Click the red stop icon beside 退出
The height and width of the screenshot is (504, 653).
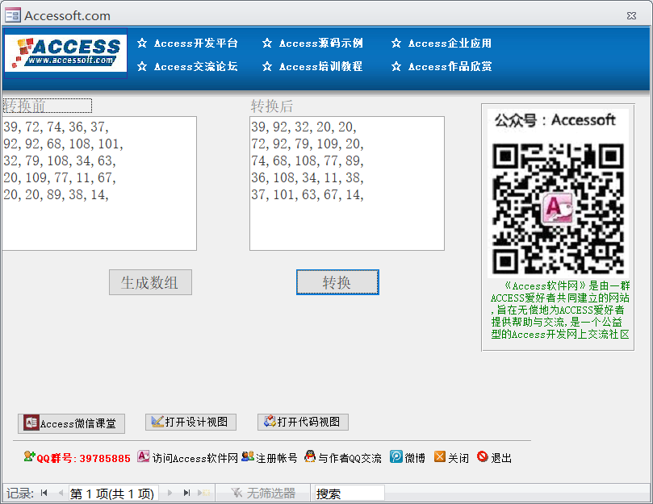point(482,456)
